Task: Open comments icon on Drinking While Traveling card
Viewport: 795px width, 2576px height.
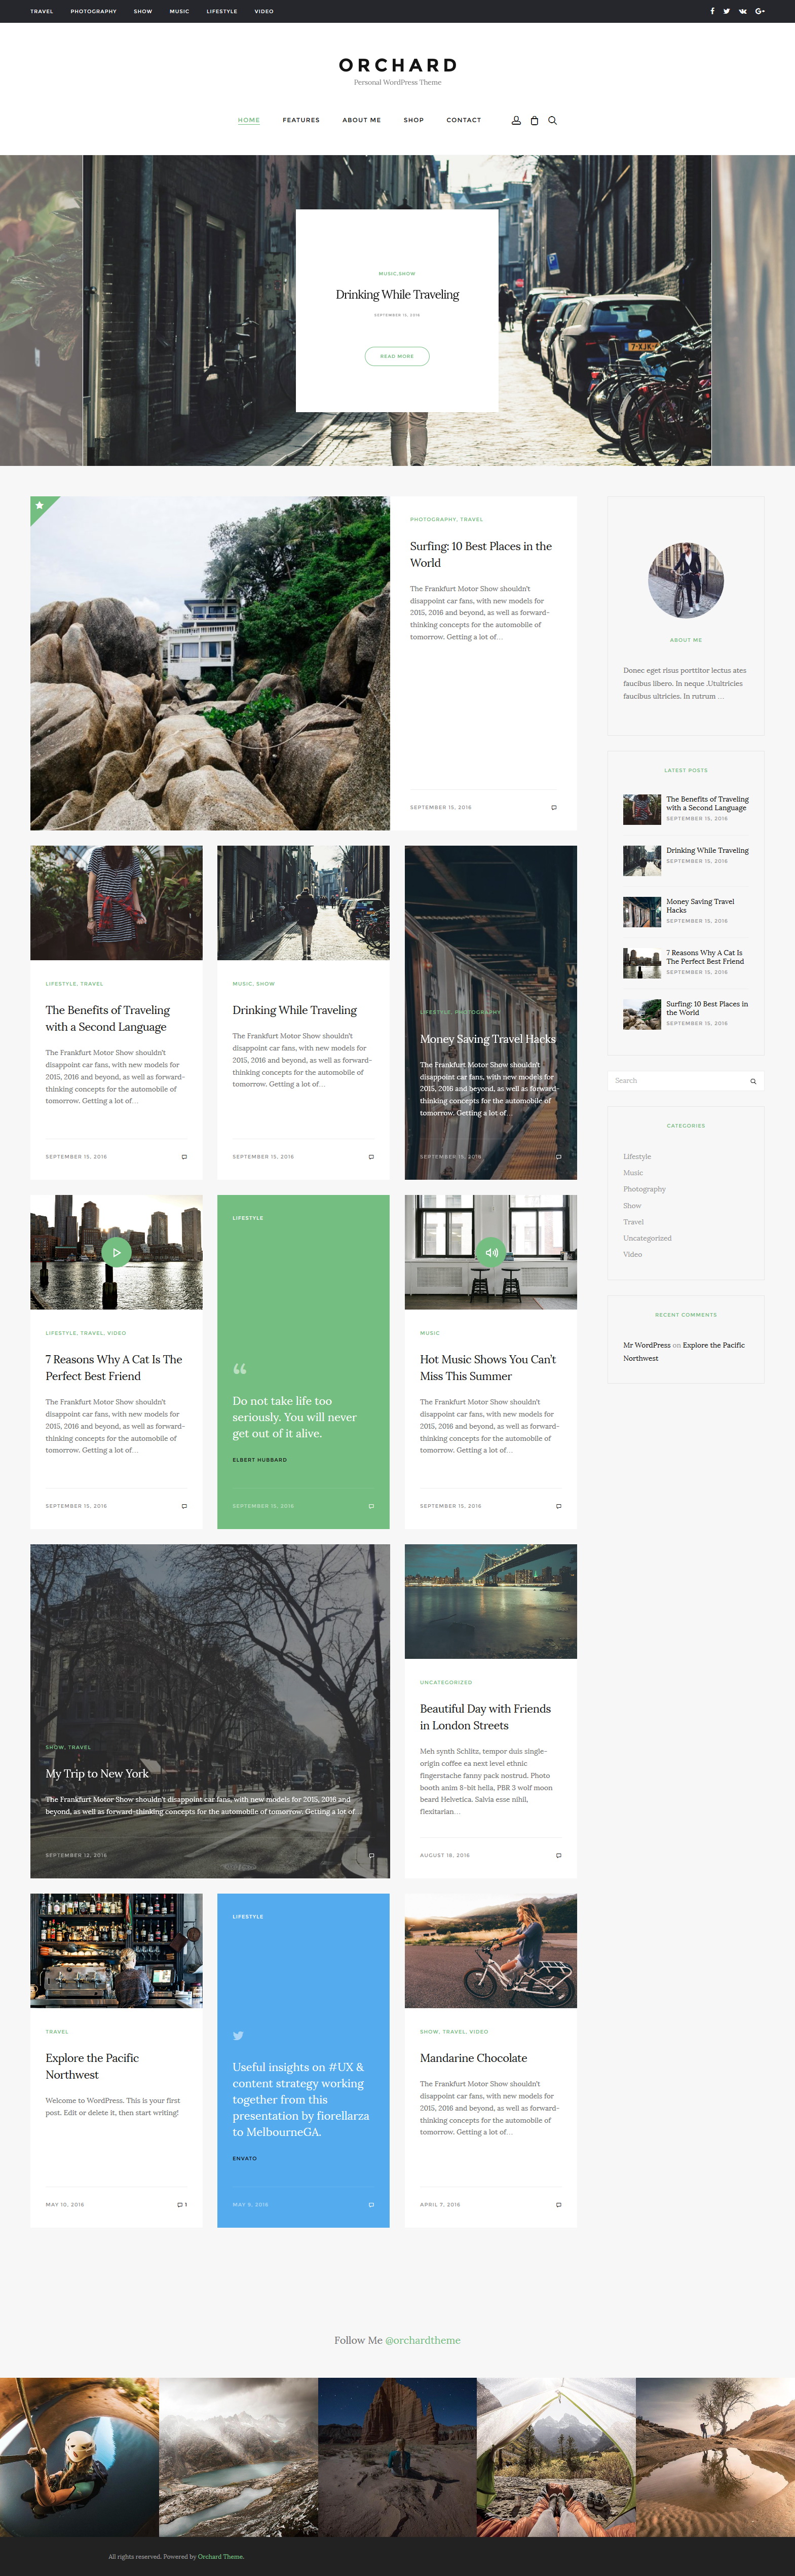Action: (371, 1156)
